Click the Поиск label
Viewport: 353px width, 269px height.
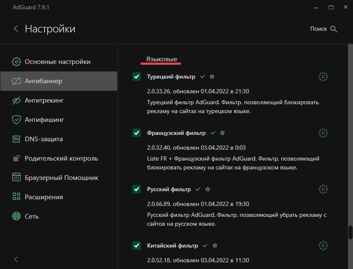coord(319,29)
